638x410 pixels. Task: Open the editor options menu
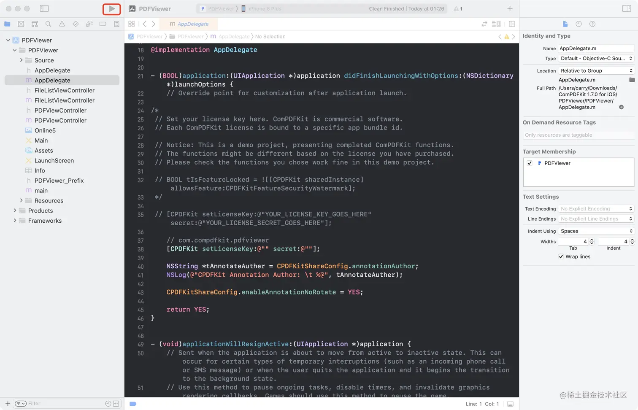pos(496,24)
